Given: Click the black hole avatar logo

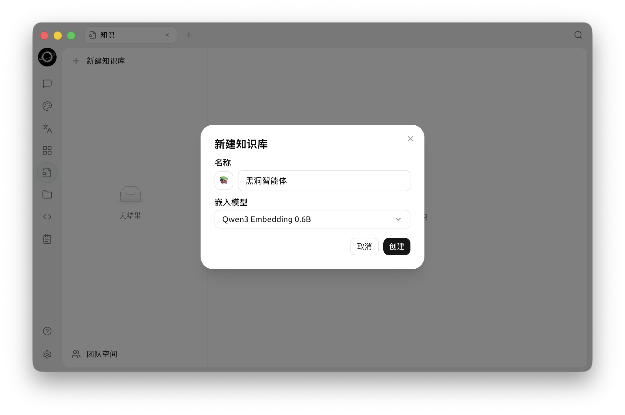Looking at the screenshot, I should [x=47, y=57].
